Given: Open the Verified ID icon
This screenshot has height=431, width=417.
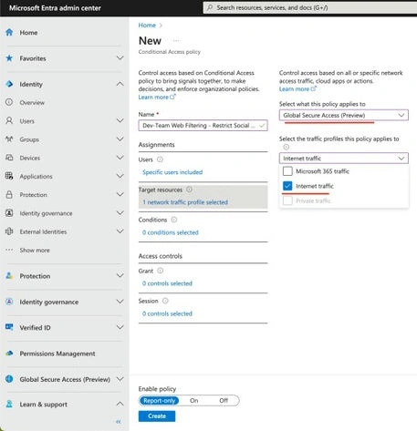Looking at the screenshot, I should tap(9, 327).
